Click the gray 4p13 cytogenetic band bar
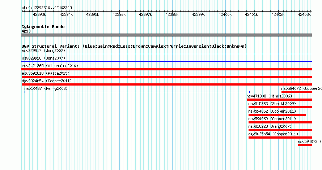Viewport: 322px width, 170px height. [166, 35]
